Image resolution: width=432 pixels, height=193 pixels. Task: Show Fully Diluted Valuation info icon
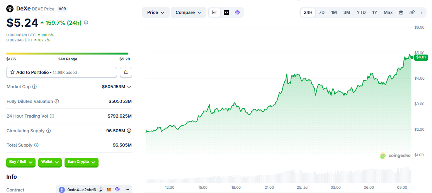[57, 101]
